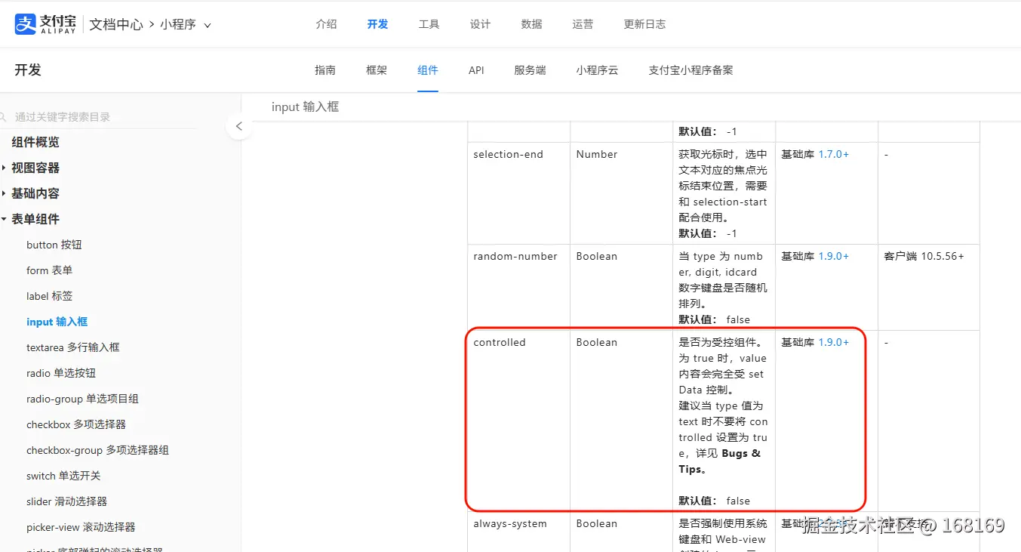This screenshot has height=552, width=1021.
Task: Open the checkbox-group 多项选择器组 doc page
Action: 98,450
